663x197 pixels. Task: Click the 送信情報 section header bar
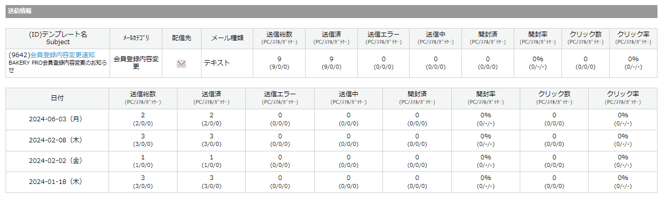[x=331, y=12]
